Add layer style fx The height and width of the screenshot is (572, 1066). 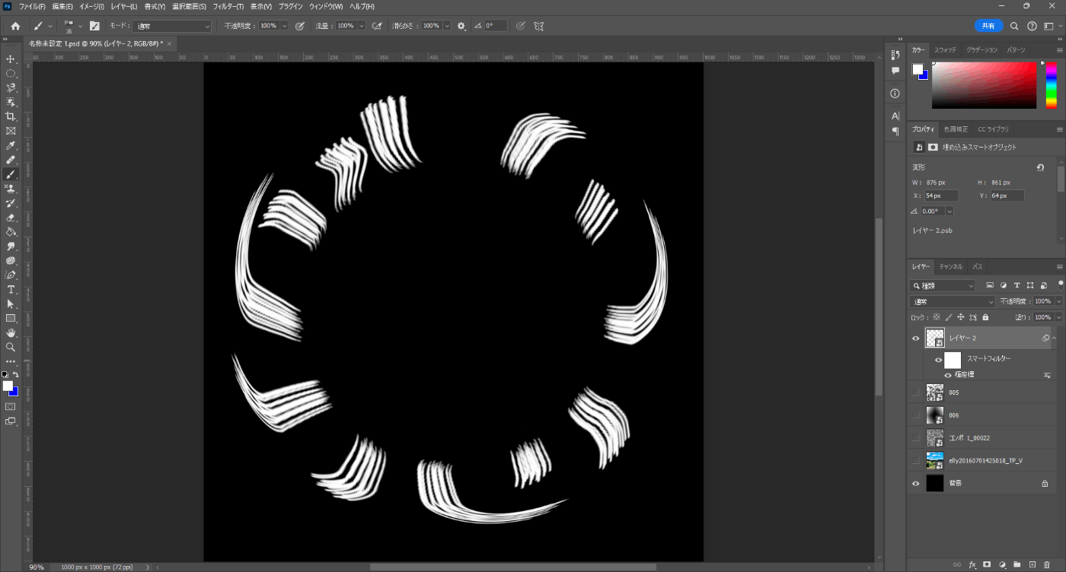(972, 565)
